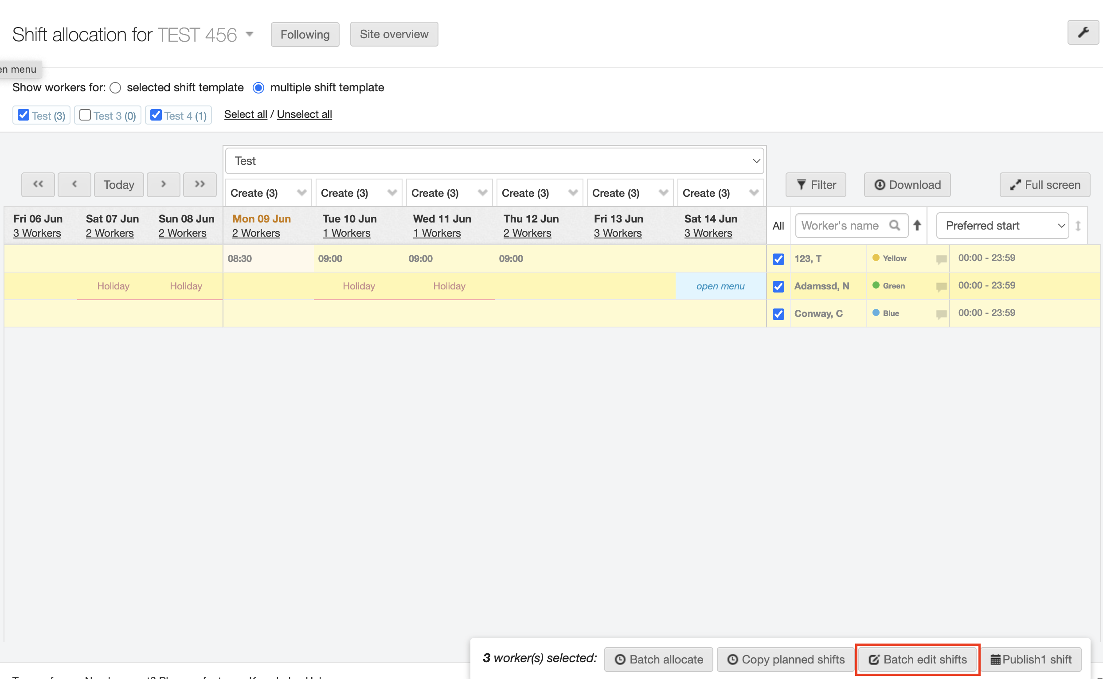
Task: Go to next day with single right arrow
Action: (164, 184)
